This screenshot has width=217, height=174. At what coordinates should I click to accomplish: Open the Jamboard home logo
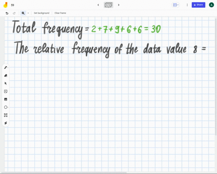pyautogui.click(x=5, y=5)
